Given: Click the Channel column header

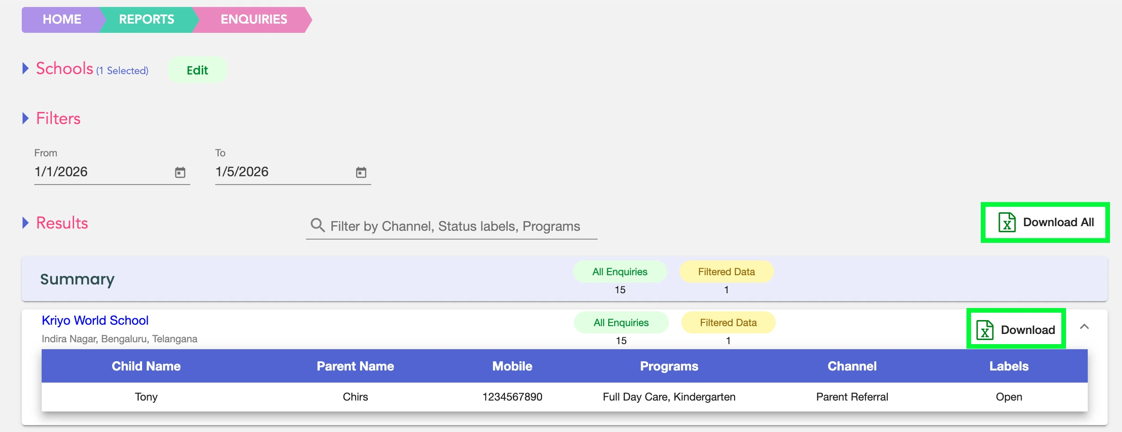Looking at the screenshot, I should (x=852, y=366).
